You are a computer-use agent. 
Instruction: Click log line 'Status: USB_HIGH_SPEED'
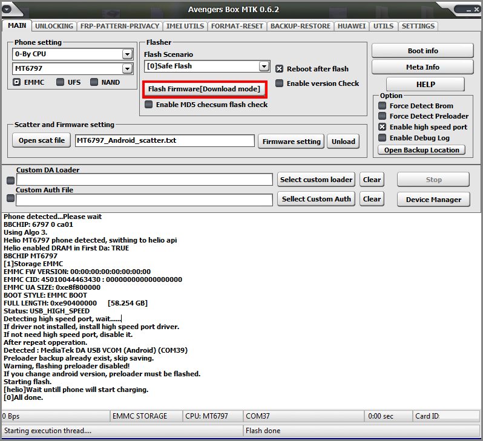(47, 311)
